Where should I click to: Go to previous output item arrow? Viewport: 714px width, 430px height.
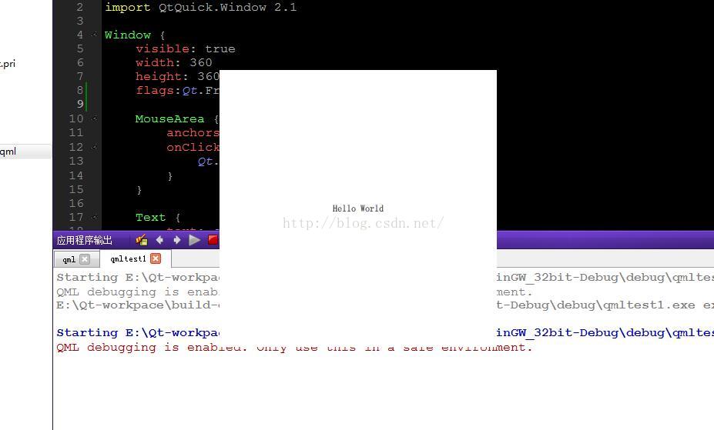coord(159,239)
